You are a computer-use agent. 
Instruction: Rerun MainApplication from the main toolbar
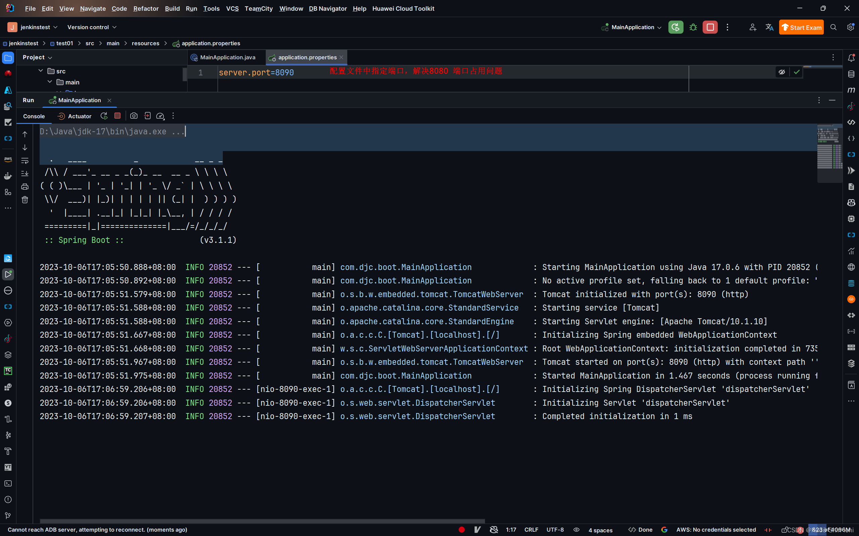click(675, 27)
